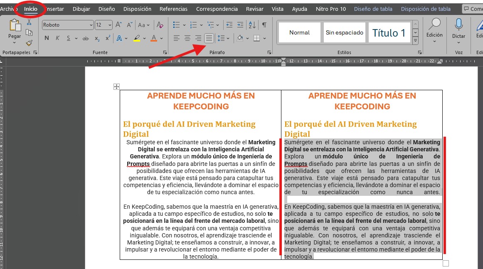Image resolution: width=483 pixels, height=269 pixels.
Task: Click the line spacing icon
Action: click(x=221, y=38)
